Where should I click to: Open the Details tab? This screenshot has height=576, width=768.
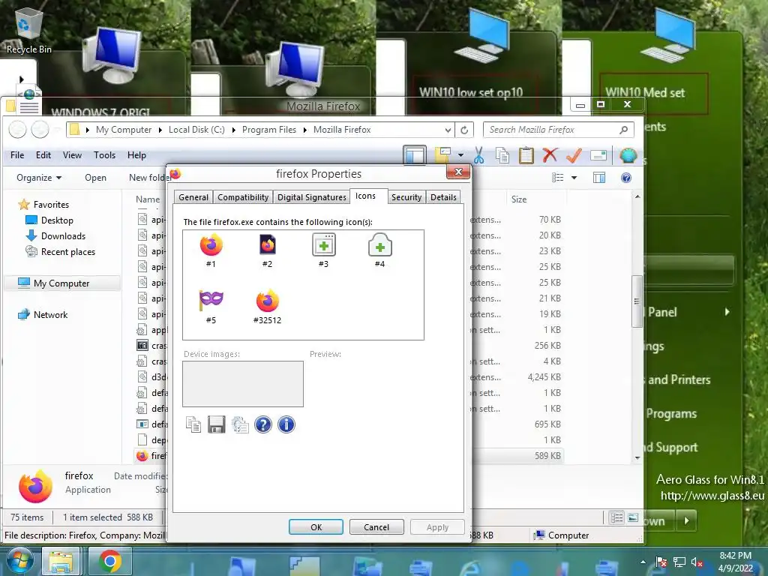click(443, 197)
